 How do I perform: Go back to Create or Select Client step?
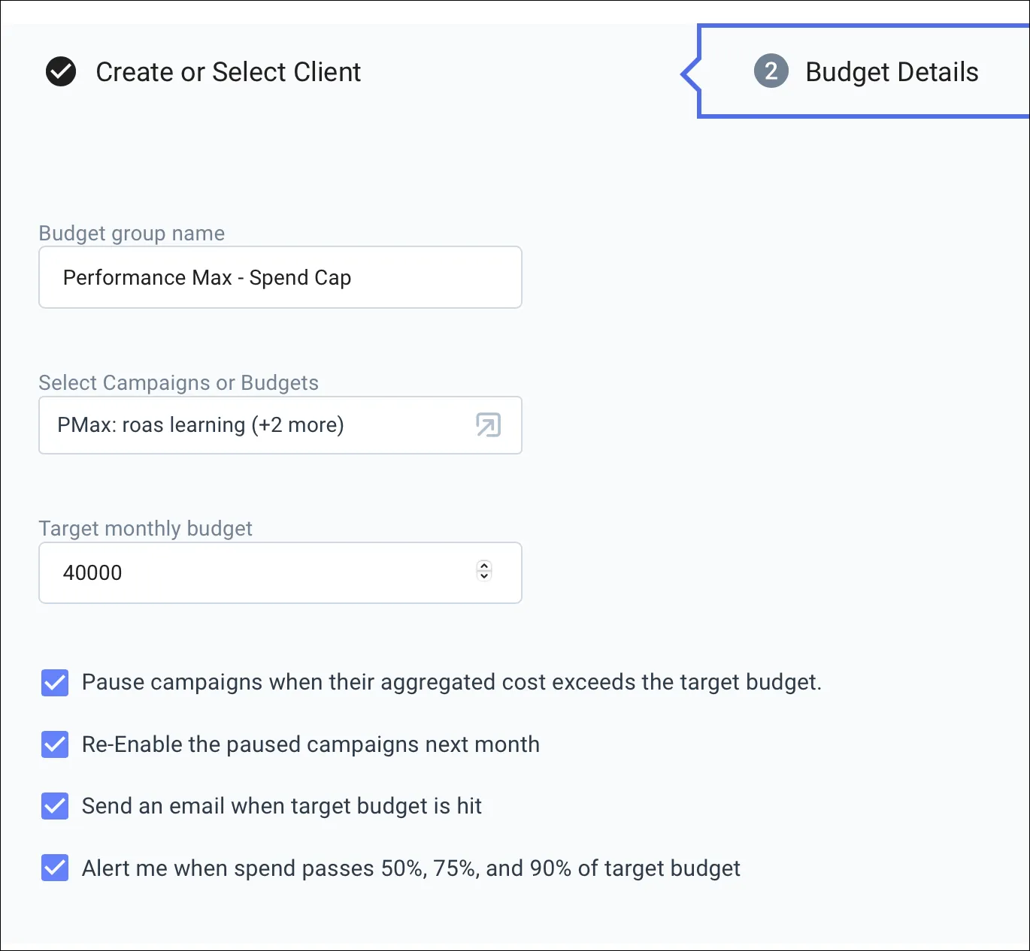coord(228,72)
